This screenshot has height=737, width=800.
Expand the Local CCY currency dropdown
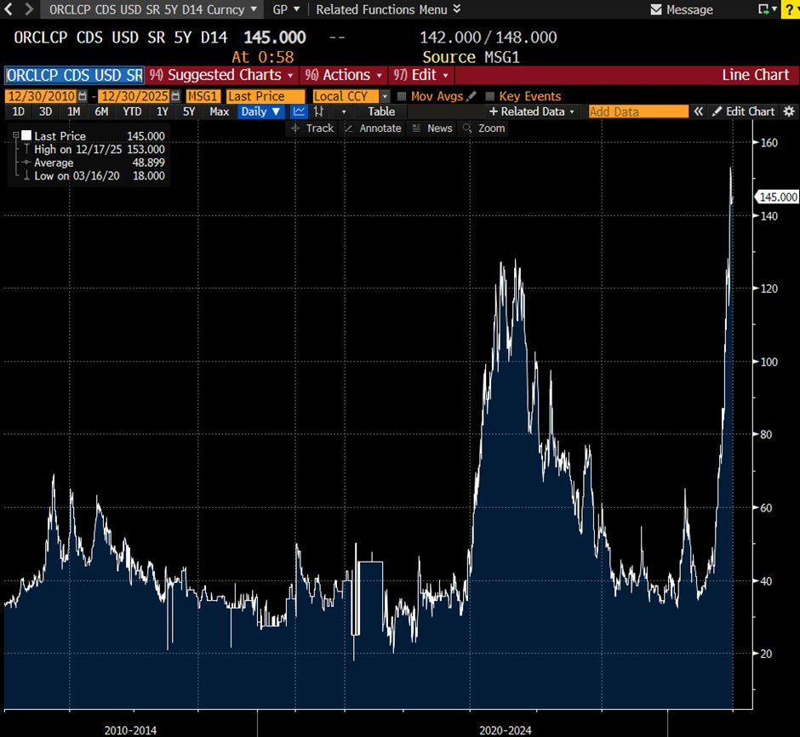pyautogui.click(x=385, y=96)
